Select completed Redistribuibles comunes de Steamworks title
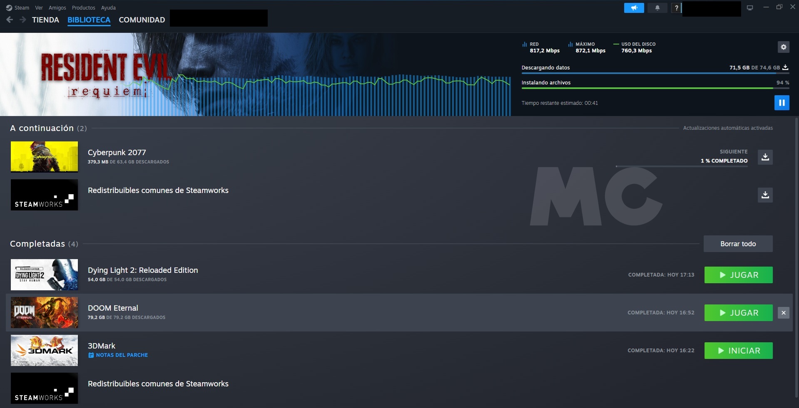The height and width of the screenshot is (408, 799). pyautogui.click(x=158, y=384)
